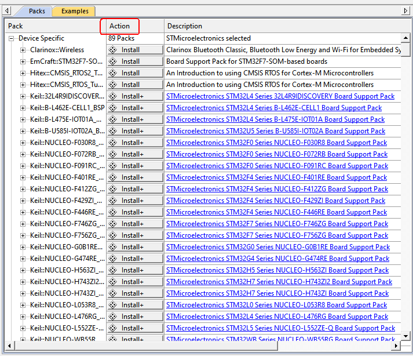Screen dimensions: 413x356
Task: Click Install+ for Keil::NUCLEO-F429ZI pack
Action: point(136,201)
